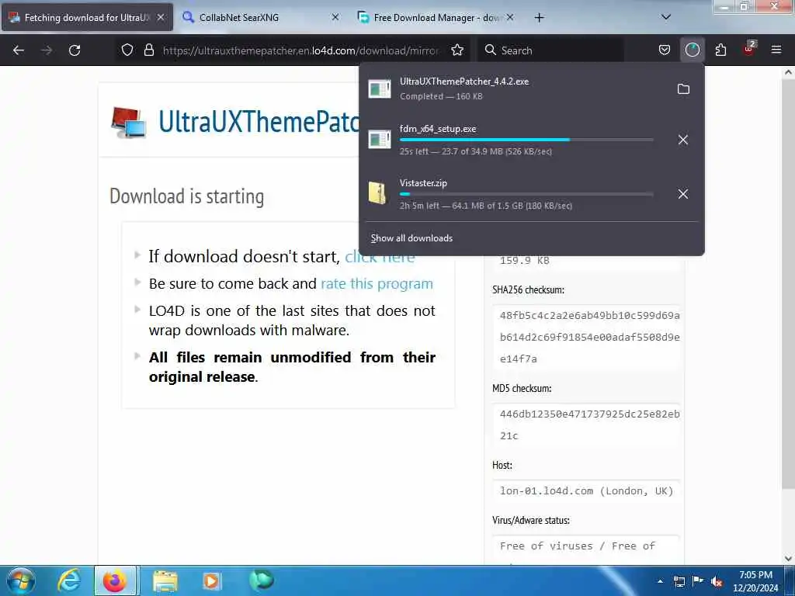
Task: Open the extensions puzzle icon
Action: [720, 50]
